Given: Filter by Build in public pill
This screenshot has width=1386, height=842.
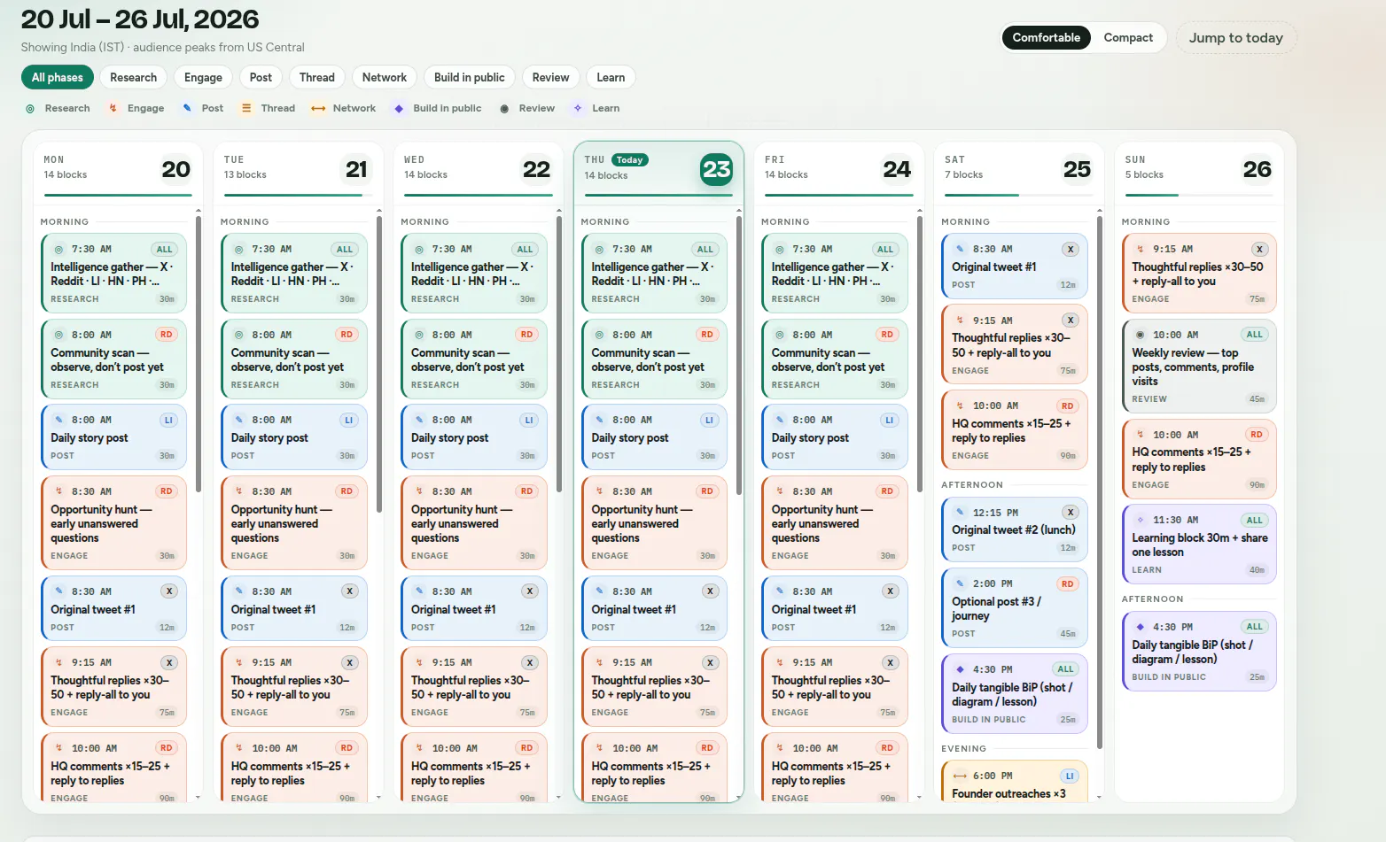Looking at the screenshot, I should [x=470, y=78].
